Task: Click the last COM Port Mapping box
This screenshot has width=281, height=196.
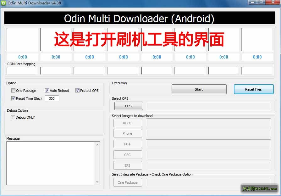Action: [257, 71]
